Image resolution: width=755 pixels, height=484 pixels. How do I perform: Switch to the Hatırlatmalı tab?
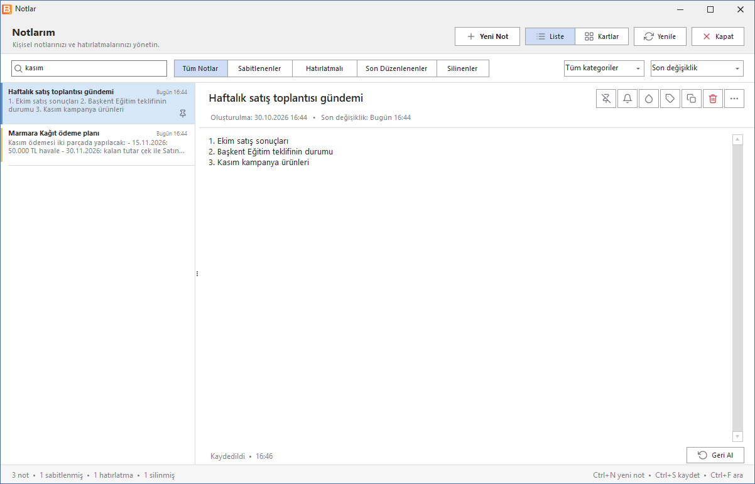coord(324,68)
